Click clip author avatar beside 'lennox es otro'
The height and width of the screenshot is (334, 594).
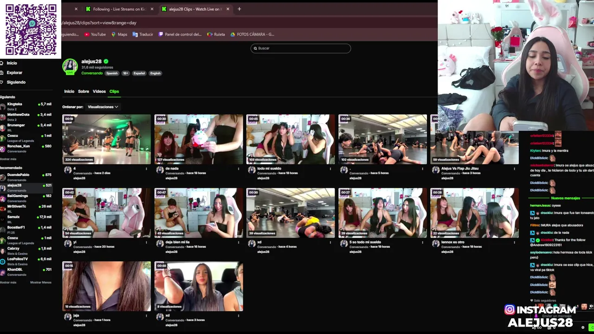[x=436, y=244]
